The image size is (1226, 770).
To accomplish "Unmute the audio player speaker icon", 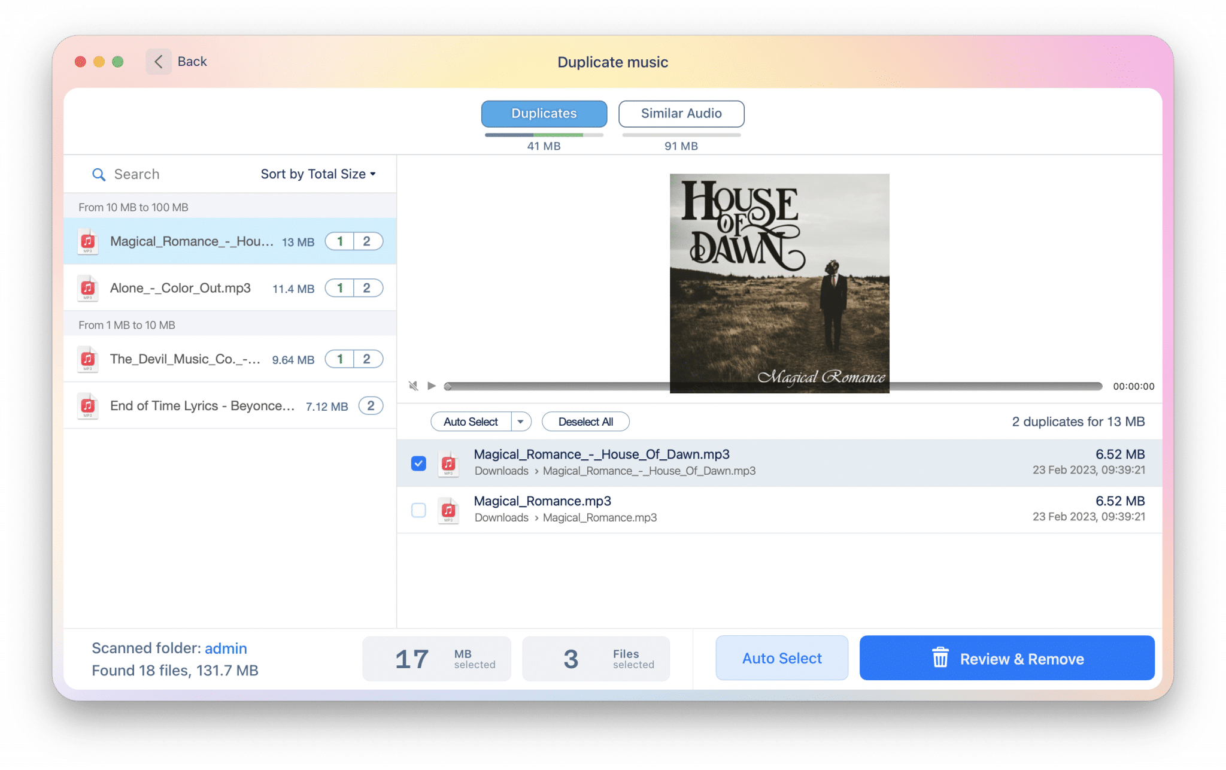I will (413, 386).
